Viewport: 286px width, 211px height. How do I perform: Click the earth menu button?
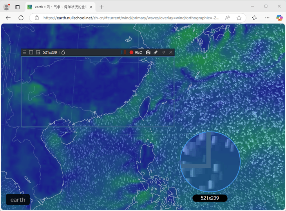pyautogui.click(x=18, y=200)
